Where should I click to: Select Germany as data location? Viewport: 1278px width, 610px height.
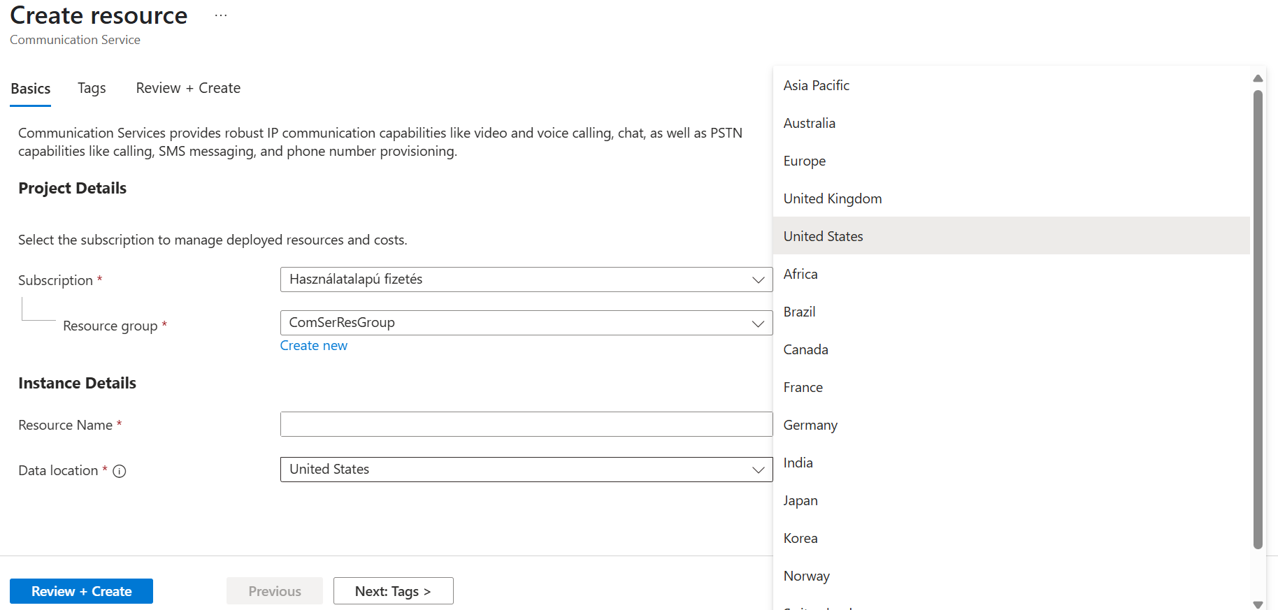(1012, 425)
